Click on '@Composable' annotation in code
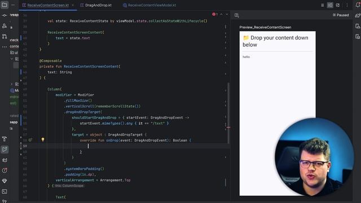Viewport: 361px width, 203px height. point(50,61)
